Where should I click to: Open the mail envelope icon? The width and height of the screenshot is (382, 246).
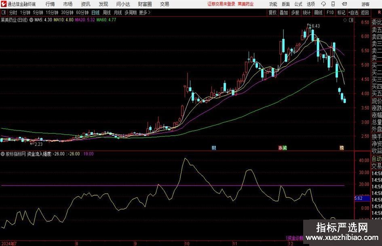point(344,4)
